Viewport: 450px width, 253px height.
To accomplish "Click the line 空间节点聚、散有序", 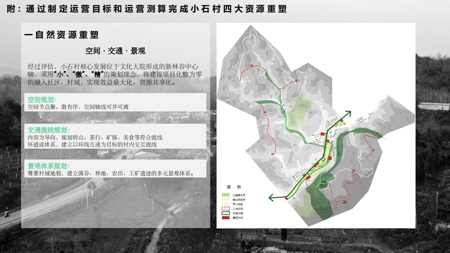I will (78, 107).
